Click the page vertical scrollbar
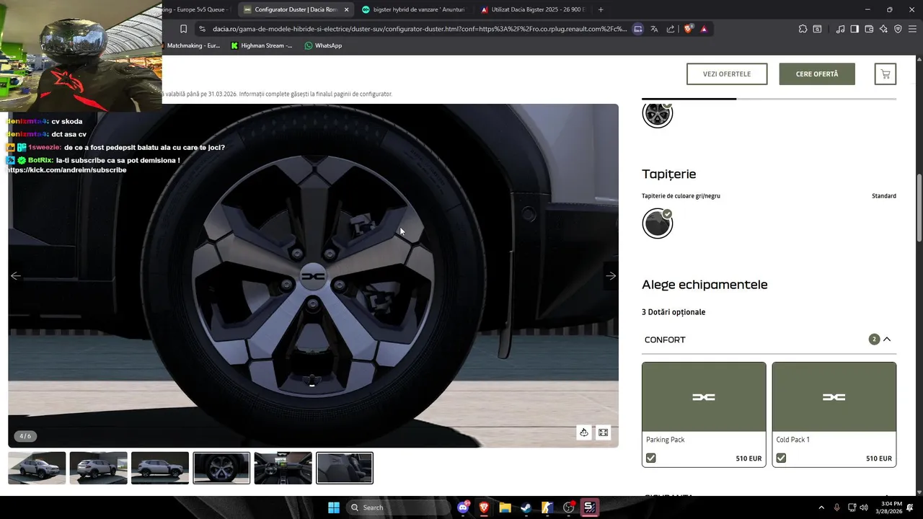923x519 pixels. click(919, 208)
